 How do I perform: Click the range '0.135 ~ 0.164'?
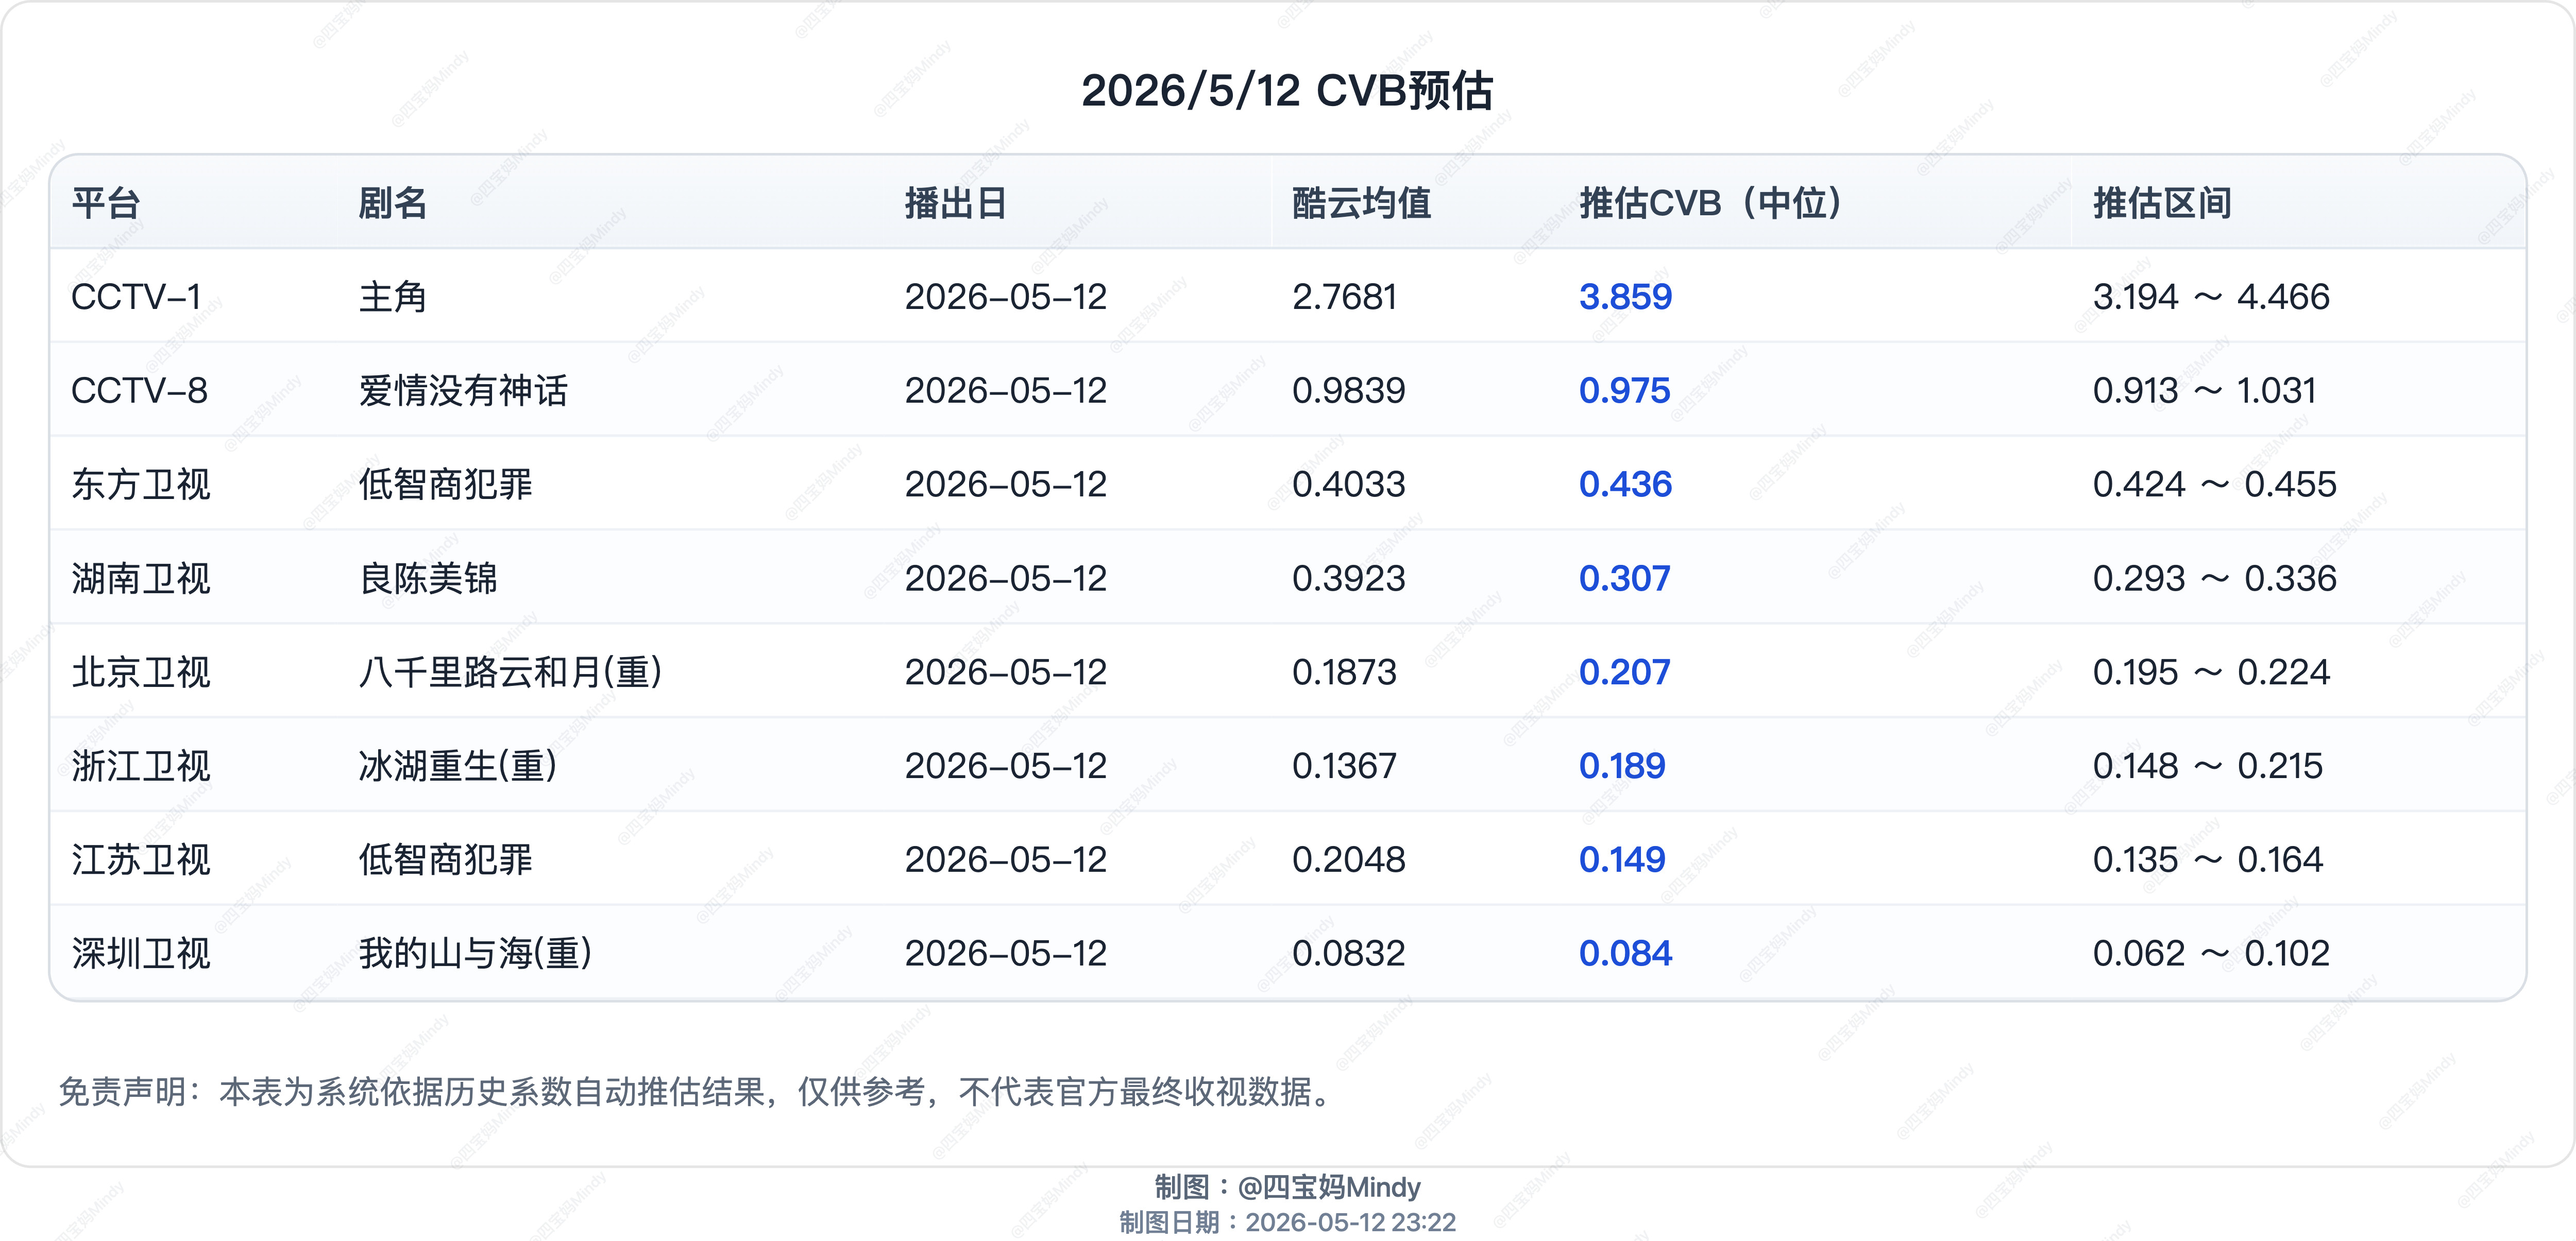(2208, 860)
